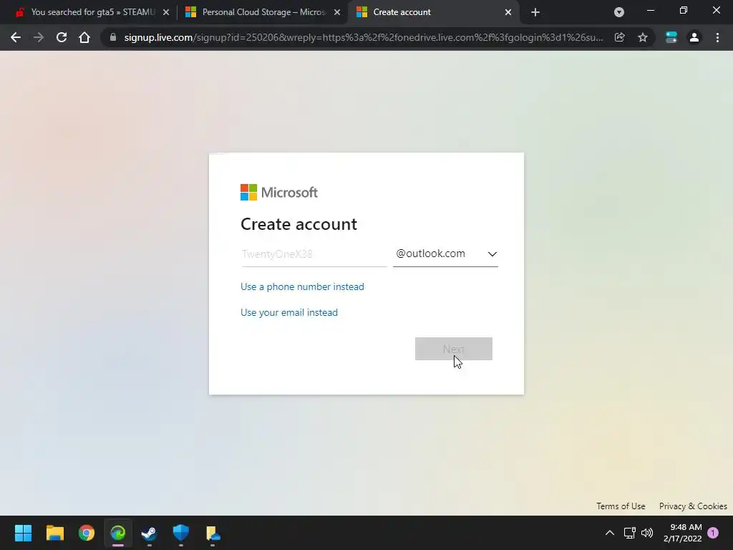Show hidden system tray icons

pyautogui.click(x=610, y=533)
